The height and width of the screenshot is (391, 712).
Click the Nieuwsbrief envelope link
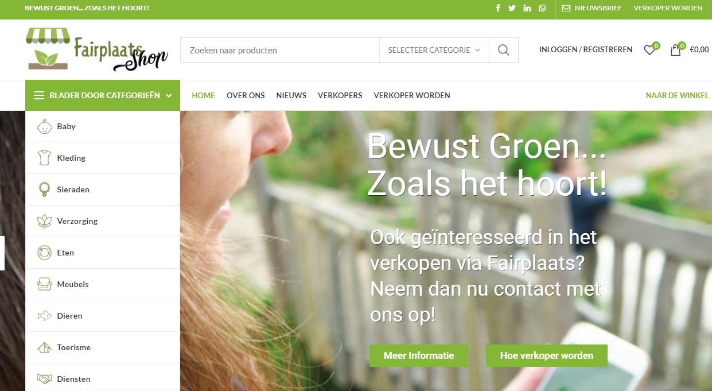pos(592,8)
